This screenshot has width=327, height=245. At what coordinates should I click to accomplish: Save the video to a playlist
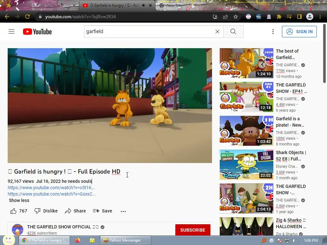(103, 211)
